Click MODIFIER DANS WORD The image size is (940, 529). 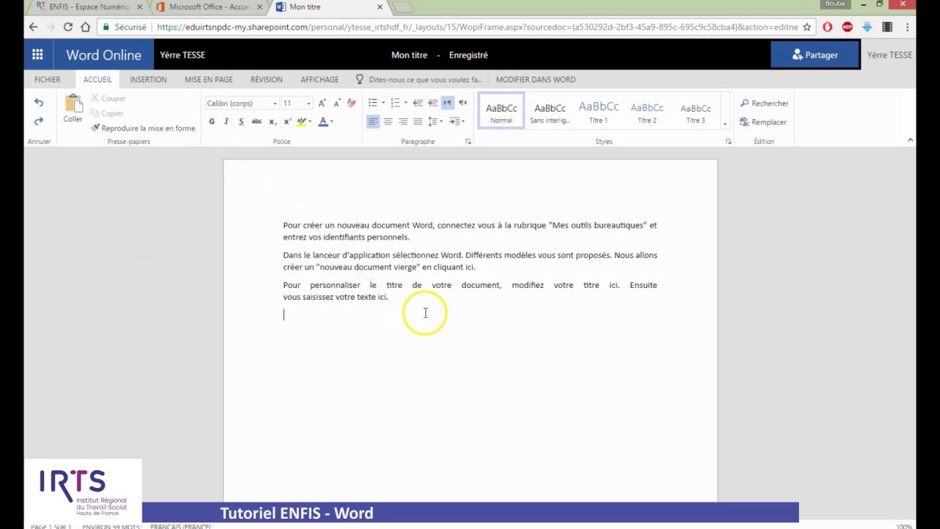pyautogui.click(x=535, y=79)
